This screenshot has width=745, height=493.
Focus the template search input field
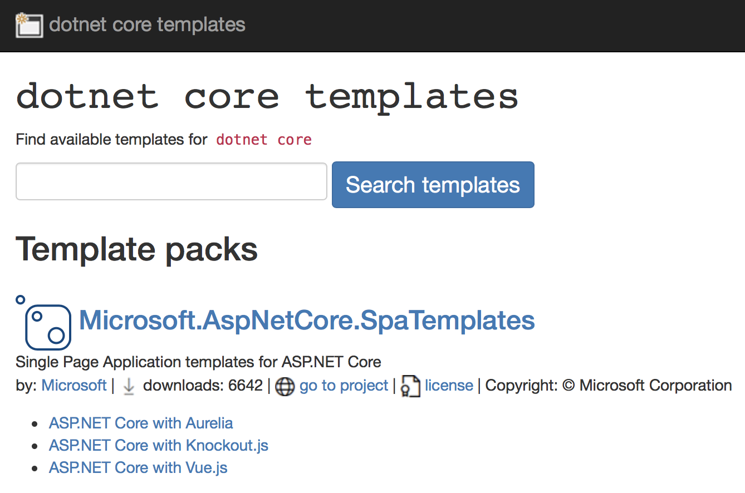coord(171,181)
